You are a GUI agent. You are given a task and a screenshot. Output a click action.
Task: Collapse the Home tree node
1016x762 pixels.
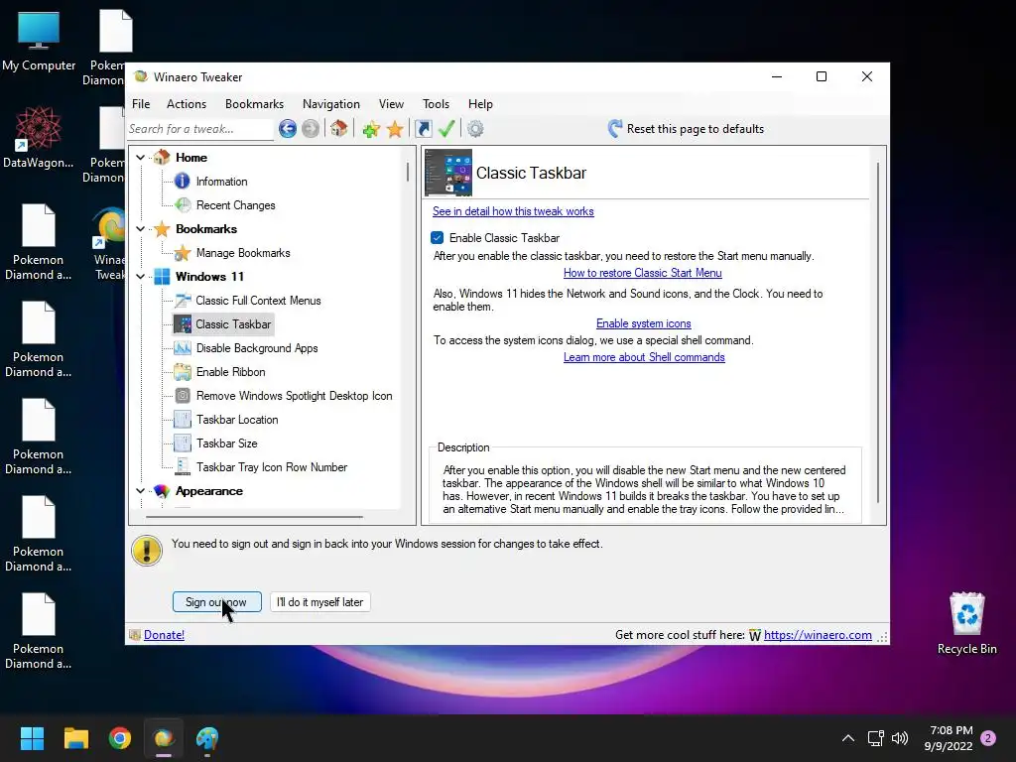click(x=141, y=158)
